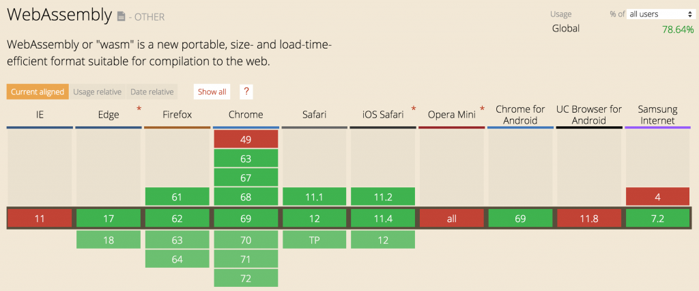
Task: Select the Samsung Internet column header
Action: pos(657,115)
